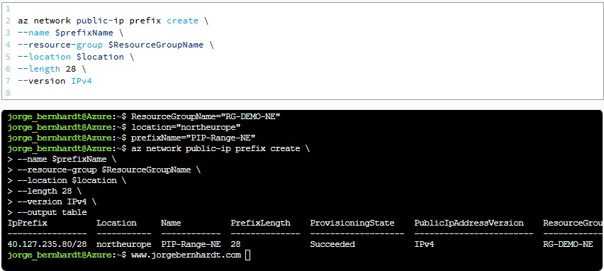Image resolution: width=604 pixels, height=271 pixels.
Task: Click the Location column header
Action: click(x=116, y=223)
